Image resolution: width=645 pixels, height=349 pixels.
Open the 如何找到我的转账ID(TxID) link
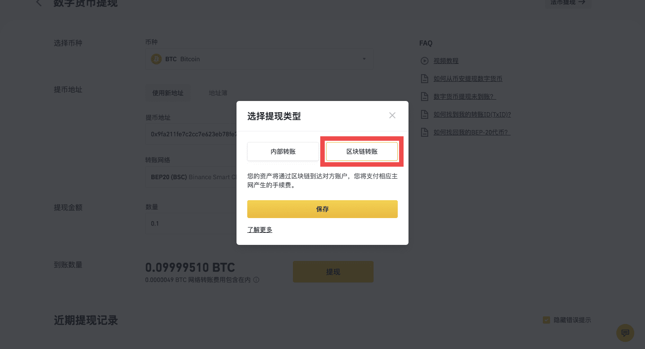coord(472,114)
